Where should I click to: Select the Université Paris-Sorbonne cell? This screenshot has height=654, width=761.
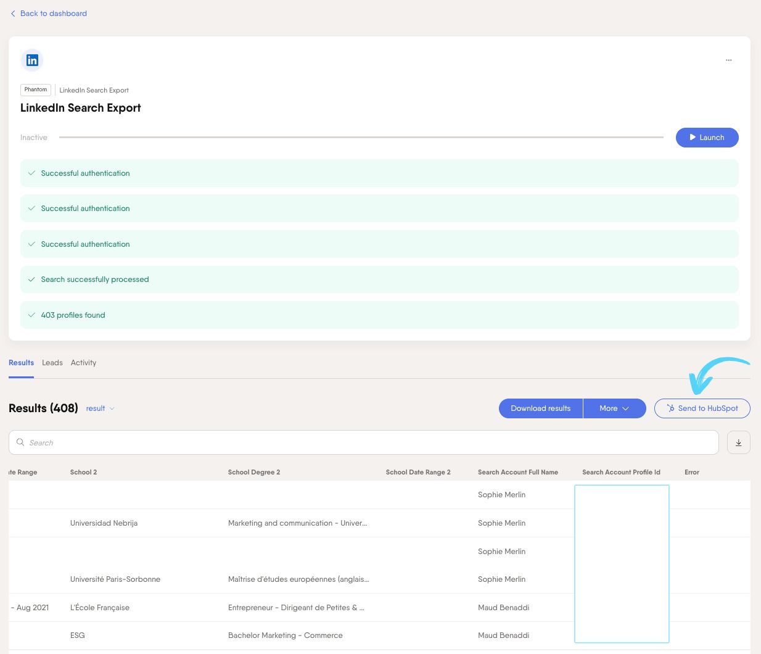tap(115, 579)
